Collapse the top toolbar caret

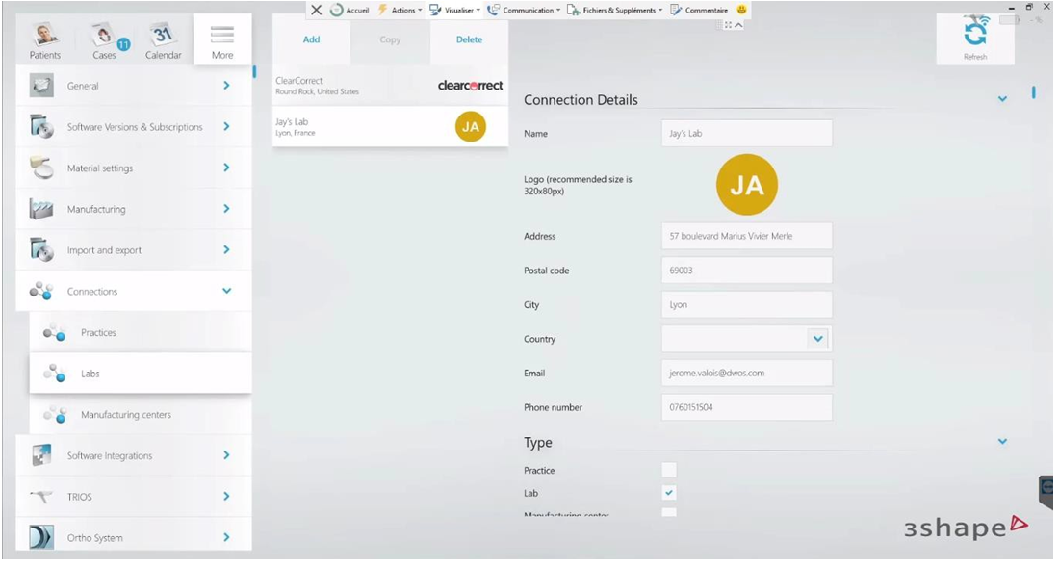738,25
